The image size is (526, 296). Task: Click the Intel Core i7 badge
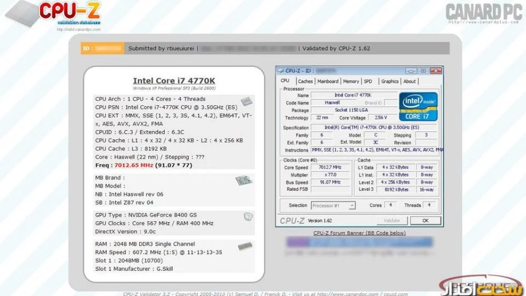418,106
